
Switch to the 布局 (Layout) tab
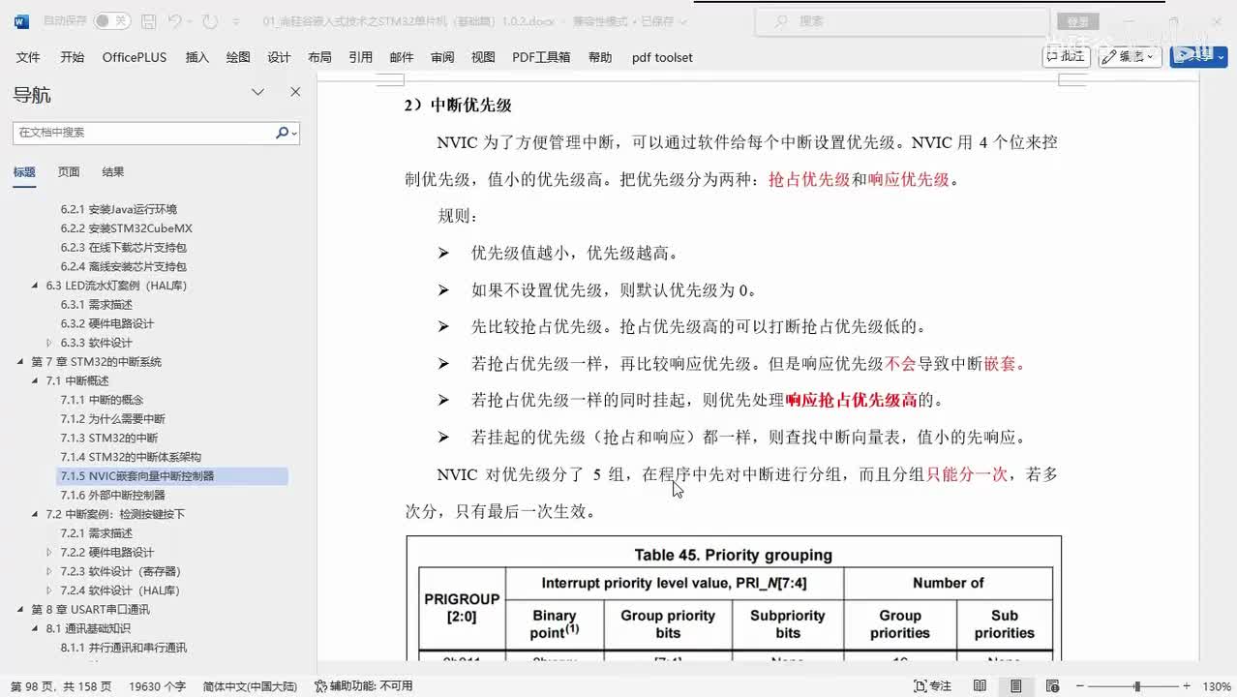319,57
